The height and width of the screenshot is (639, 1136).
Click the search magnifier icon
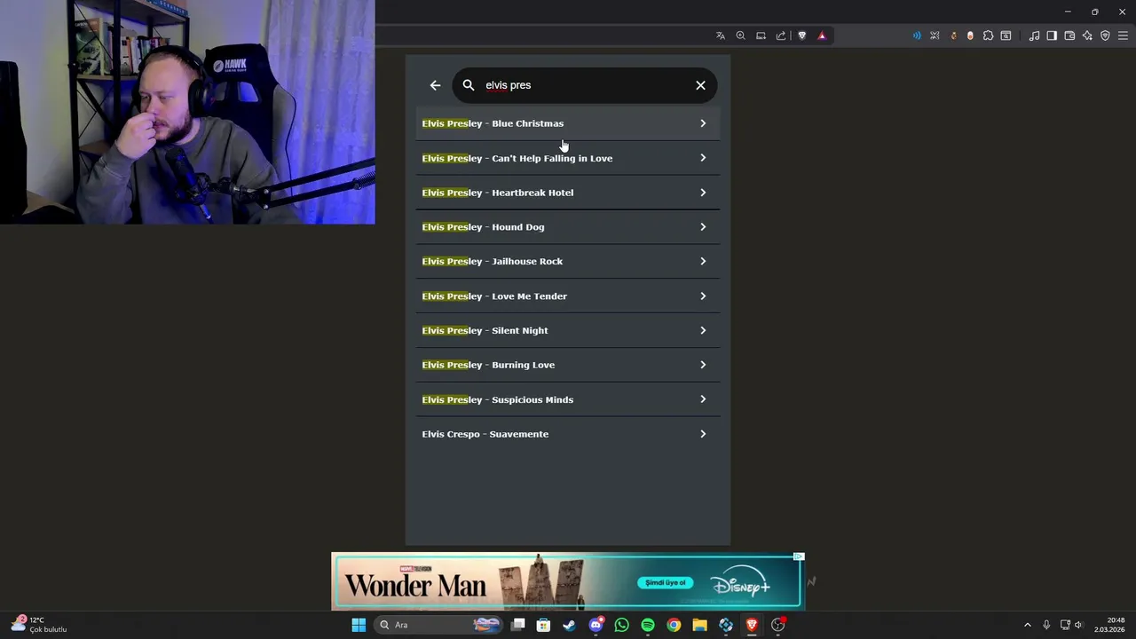pos(469,85)
